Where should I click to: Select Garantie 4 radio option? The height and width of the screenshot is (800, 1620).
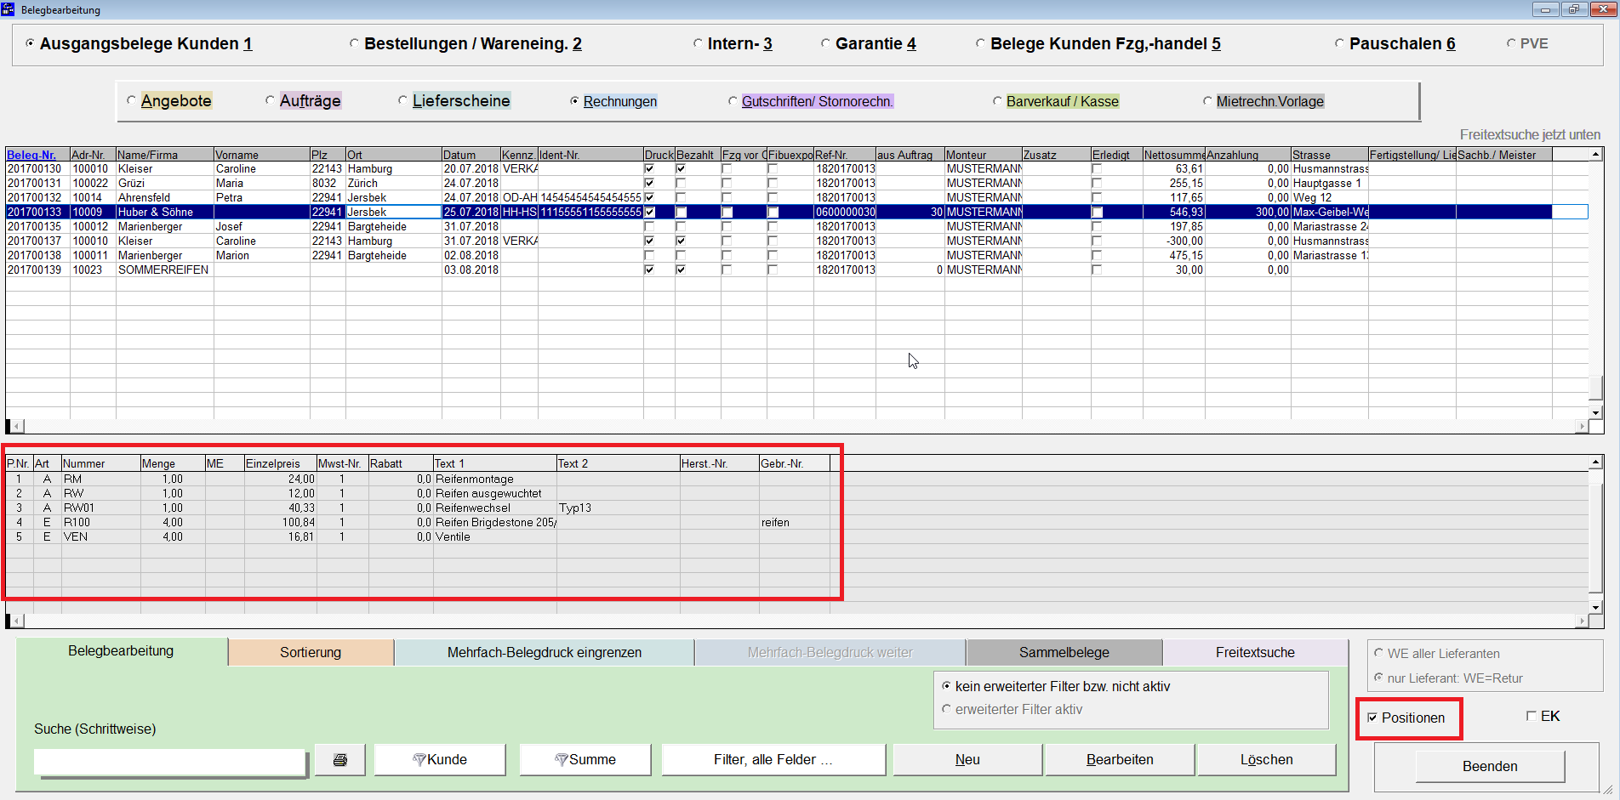[x=869, y=43]
